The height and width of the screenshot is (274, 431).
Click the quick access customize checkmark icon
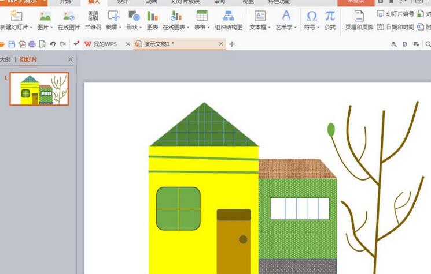coord(76,44)
